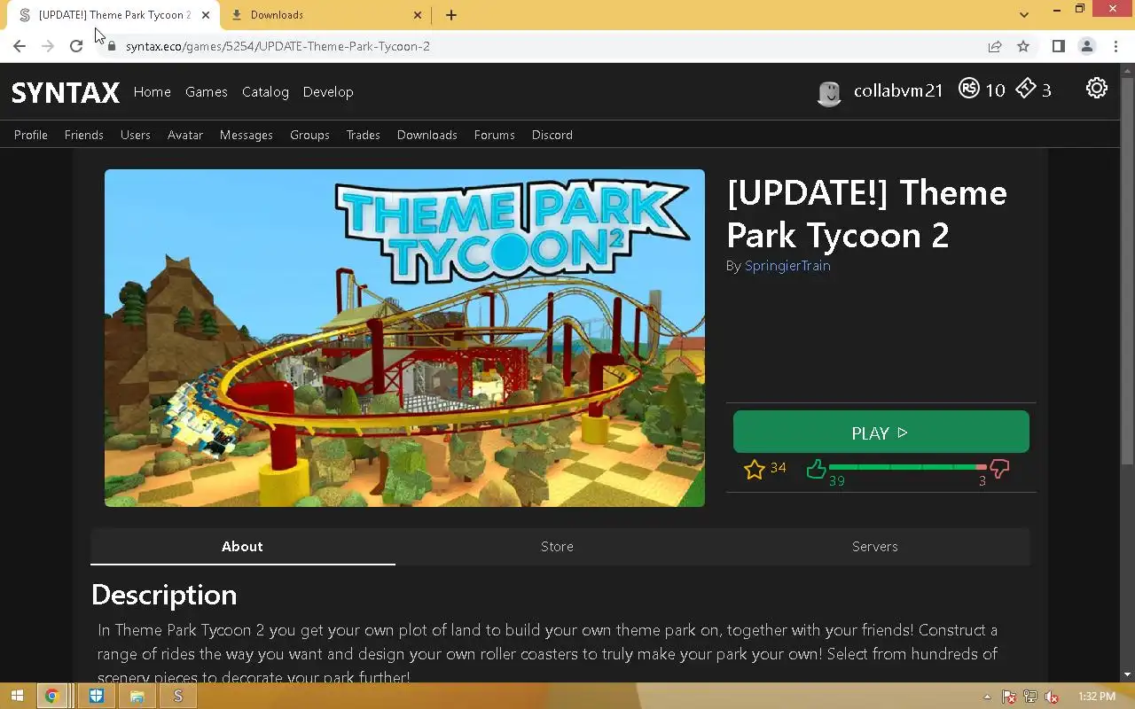The height and width of the screenshot is (709, 1135).
Task: Show hidden tray icons arrow
Action: click(988, 697)
